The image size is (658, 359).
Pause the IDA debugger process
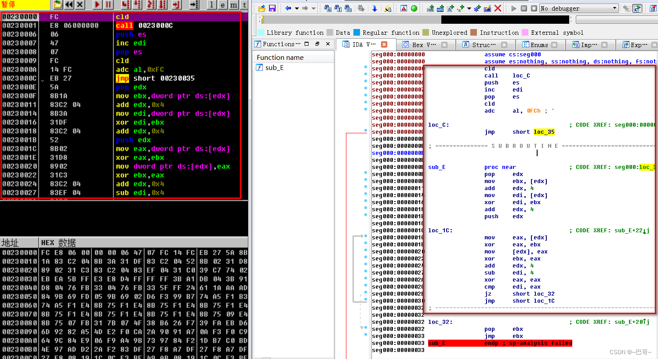click(x=524, y=8)
